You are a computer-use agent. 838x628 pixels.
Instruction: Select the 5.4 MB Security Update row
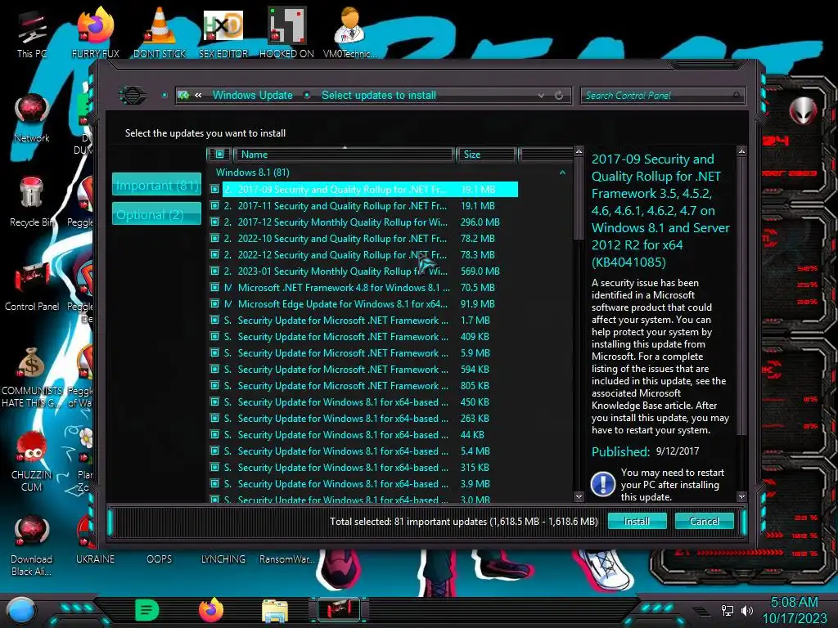click(x=364, y=451)
